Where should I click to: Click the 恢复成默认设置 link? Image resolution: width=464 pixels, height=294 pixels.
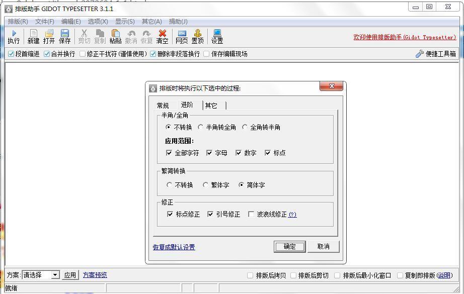coord(174,247)
